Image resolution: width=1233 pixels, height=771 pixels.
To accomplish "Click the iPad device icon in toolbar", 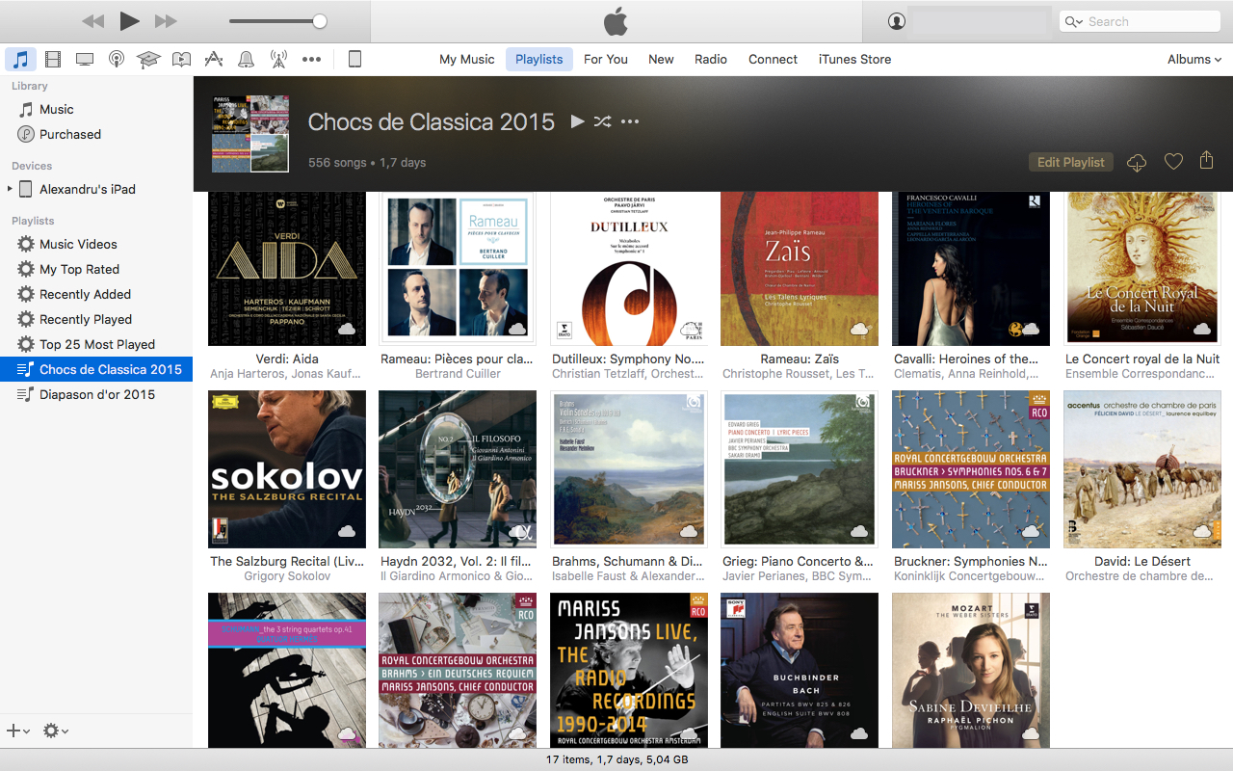I will coord(354,60).
